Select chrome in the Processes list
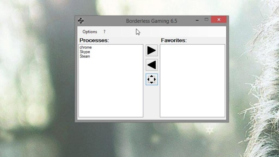 (86, 47)
